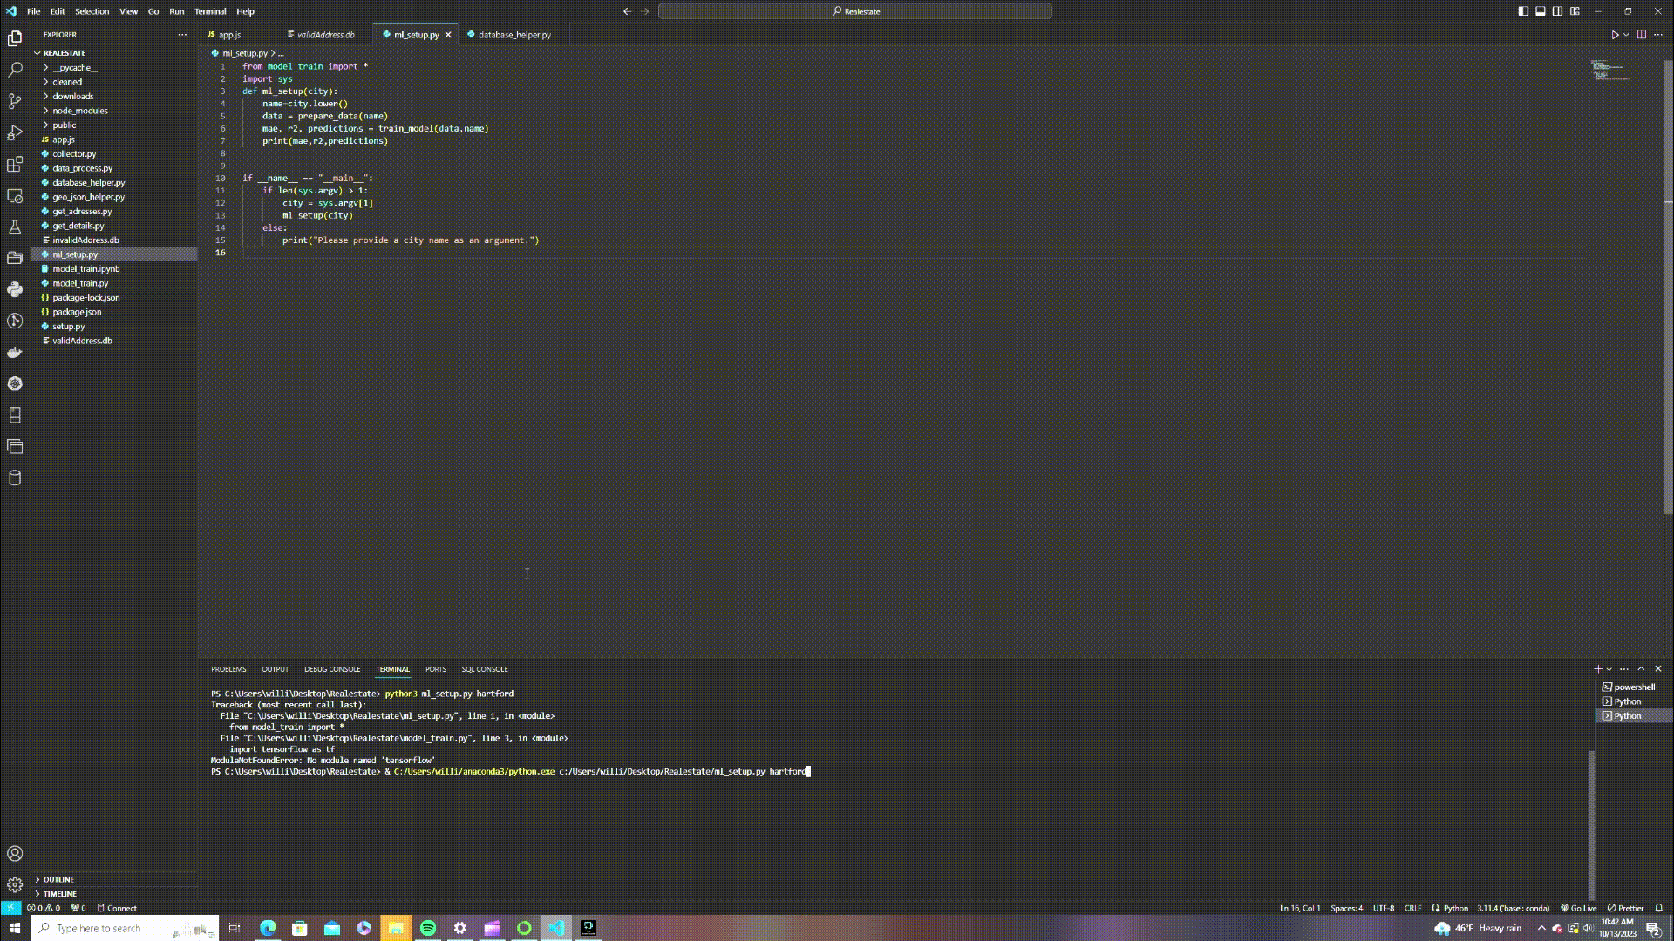
Task: Expand the TIMELINE section
Action: click(x=59, y=894)
